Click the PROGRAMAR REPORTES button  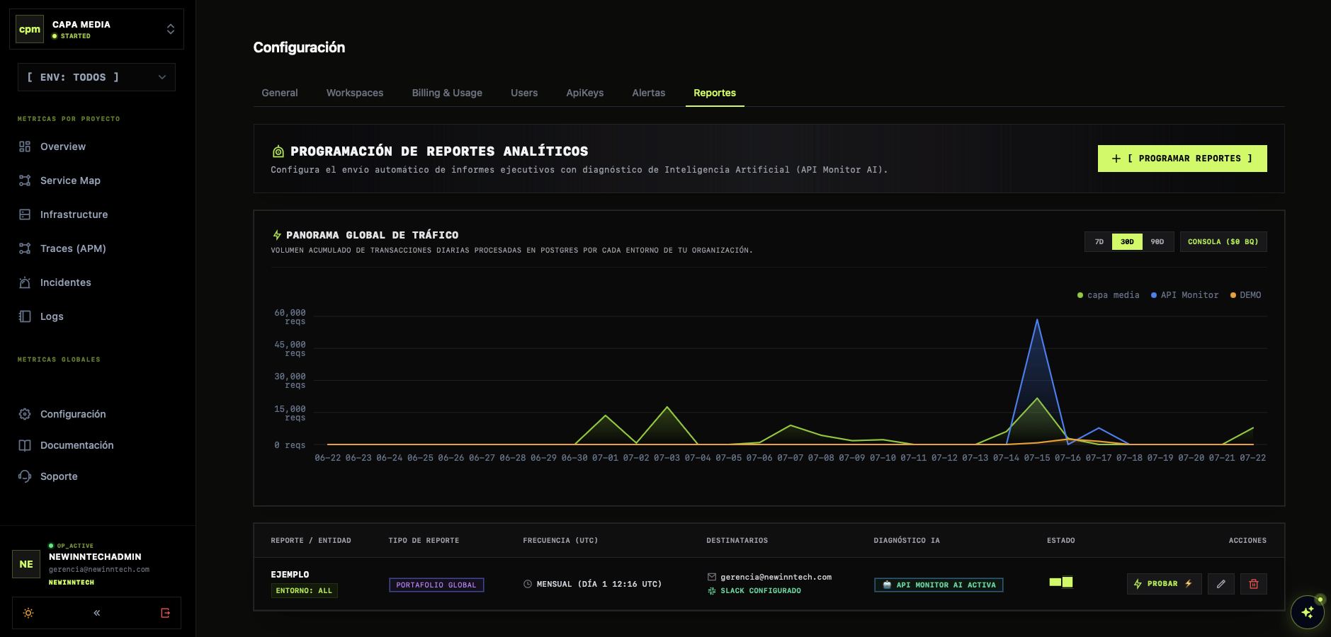pyautogui.click(x=1182, y=159)
